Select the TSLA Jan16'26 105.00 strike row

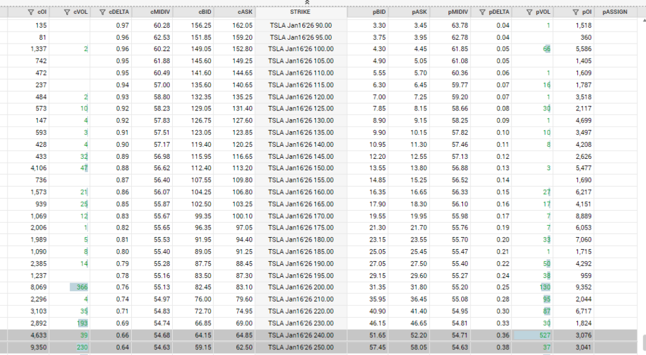301,61
